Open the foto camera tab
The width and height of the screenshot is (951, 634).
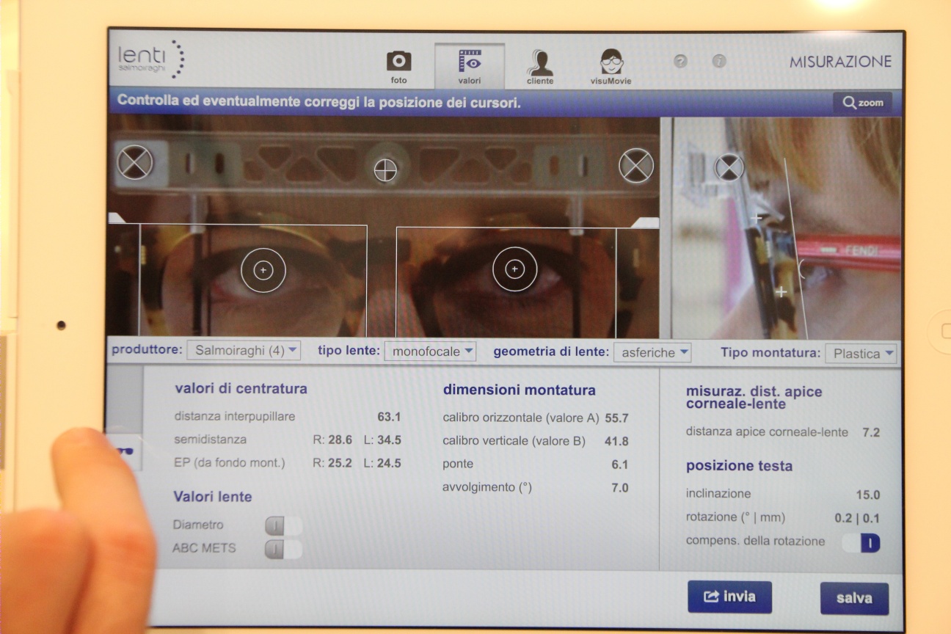point(398,66)
